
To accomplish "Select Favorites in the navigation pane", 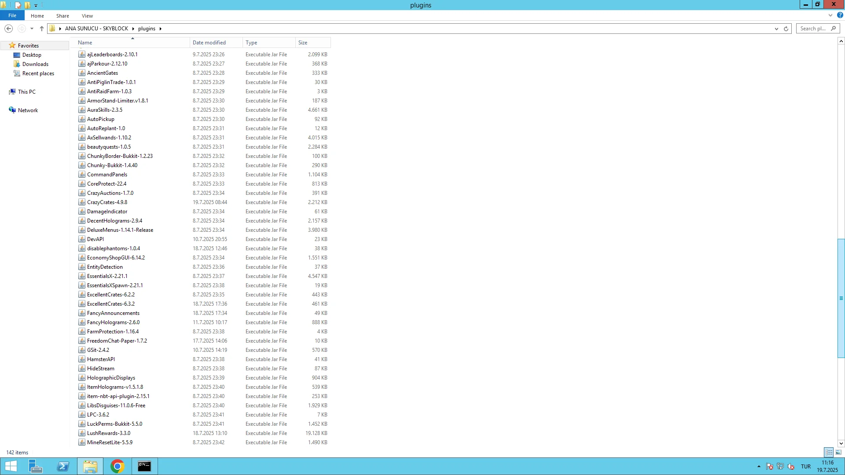I will [x=28, y=46].
